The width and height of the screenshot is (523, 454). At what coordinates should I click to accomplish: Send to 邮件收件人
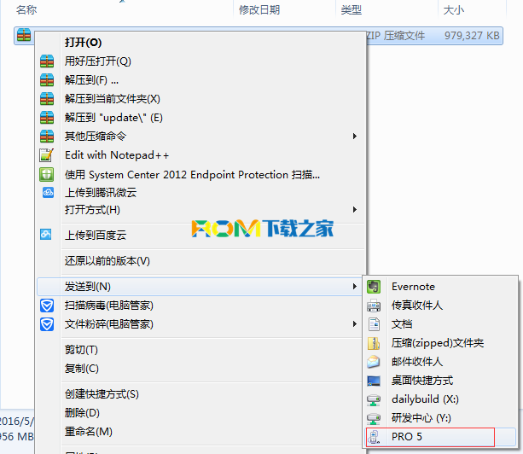tap(417, 362)
